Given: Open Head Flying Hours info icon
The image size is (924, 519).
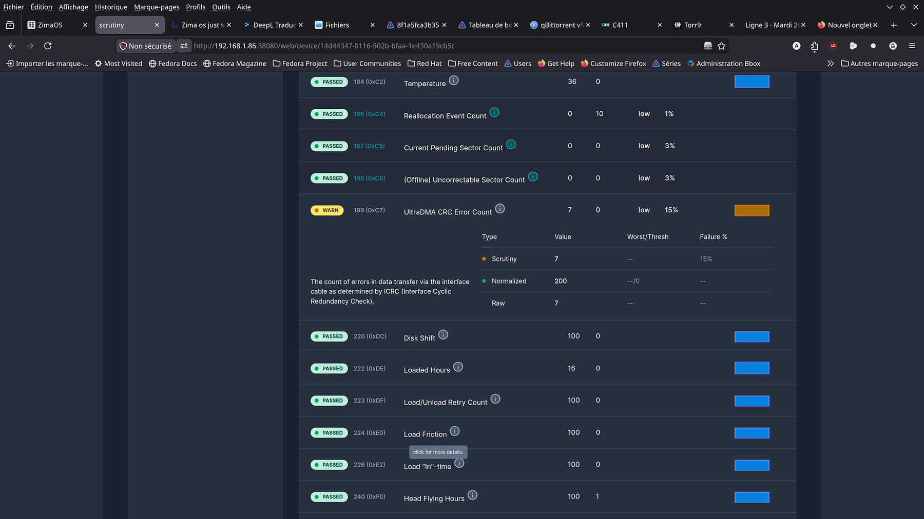Looking at the screenshot, I should click(x=472, y=495).
